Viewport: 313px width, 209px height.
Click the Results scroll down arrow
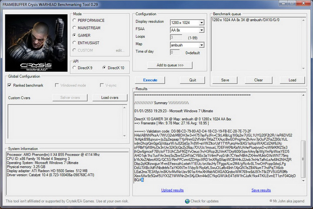click(303, 181)
